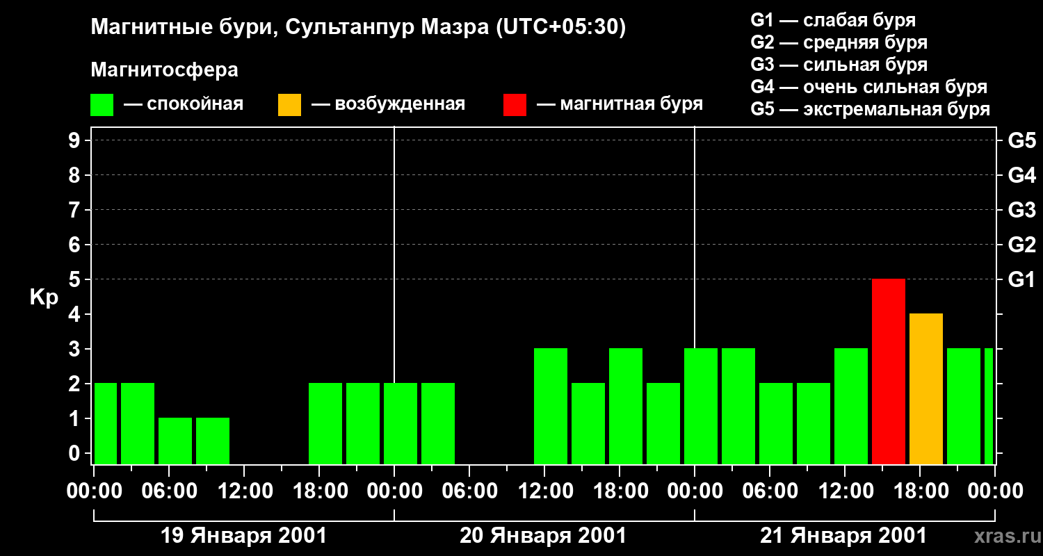Click the red 'магнитная буря' legend swatch

tap(515, 105)
